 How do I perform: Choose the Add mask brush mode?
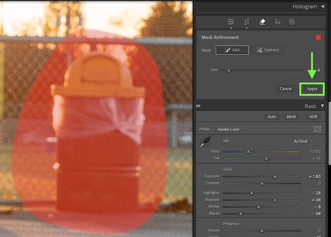232,50
